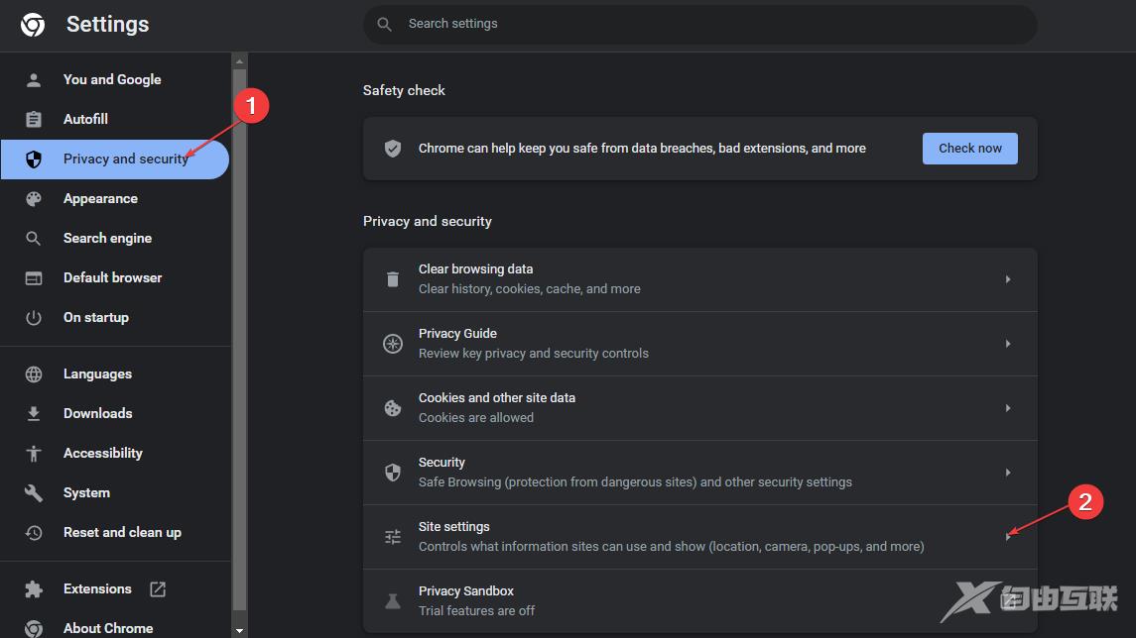The image size is (1136, 638).
Task: Go to On startup settings
Action: pyautogui.click(x=95, y=318)
